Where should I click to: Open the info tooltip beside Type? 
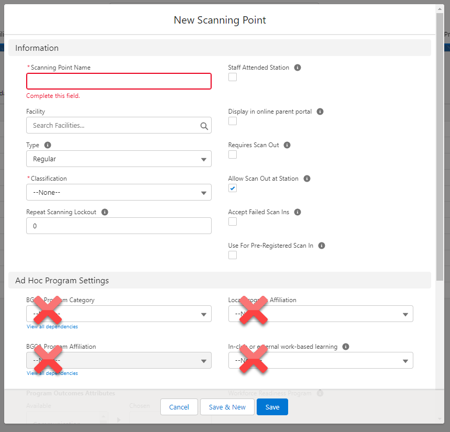pos(48,145)
